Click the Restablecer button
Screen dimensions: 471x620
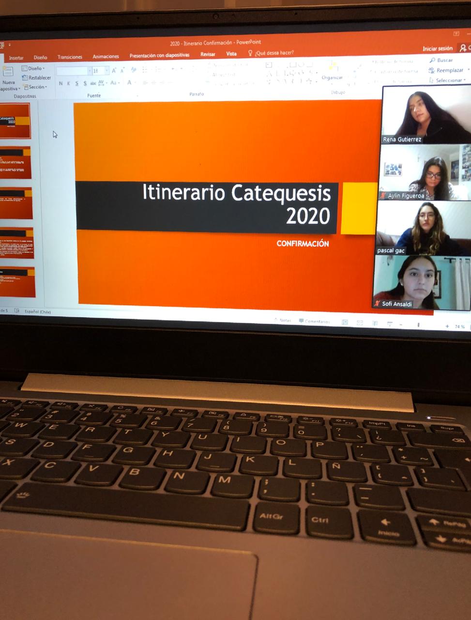pyautogui.click(x=36, y=77)
